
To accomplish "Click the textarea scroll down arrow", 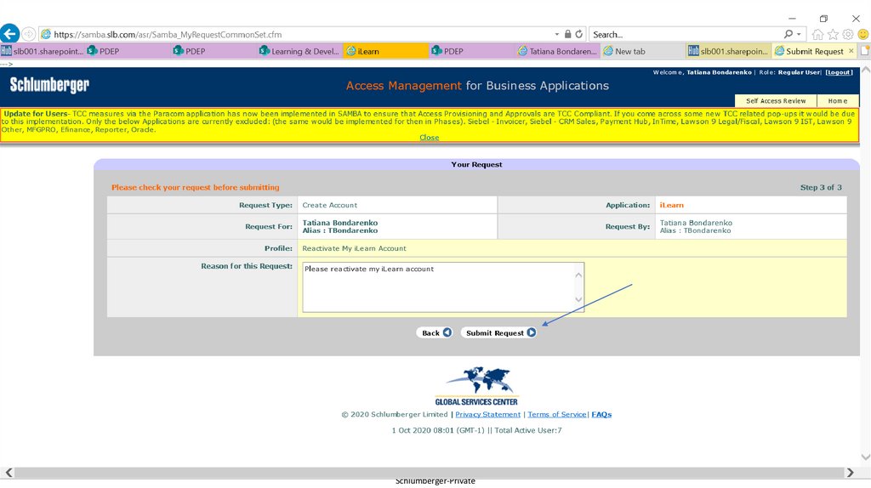I will point(578,299).
